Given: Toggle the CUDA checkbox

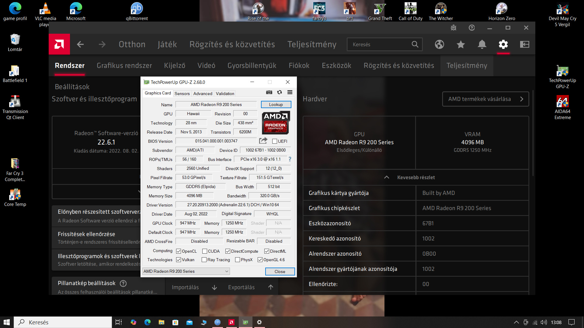Looking at the screenshot, I should point(205,251).
